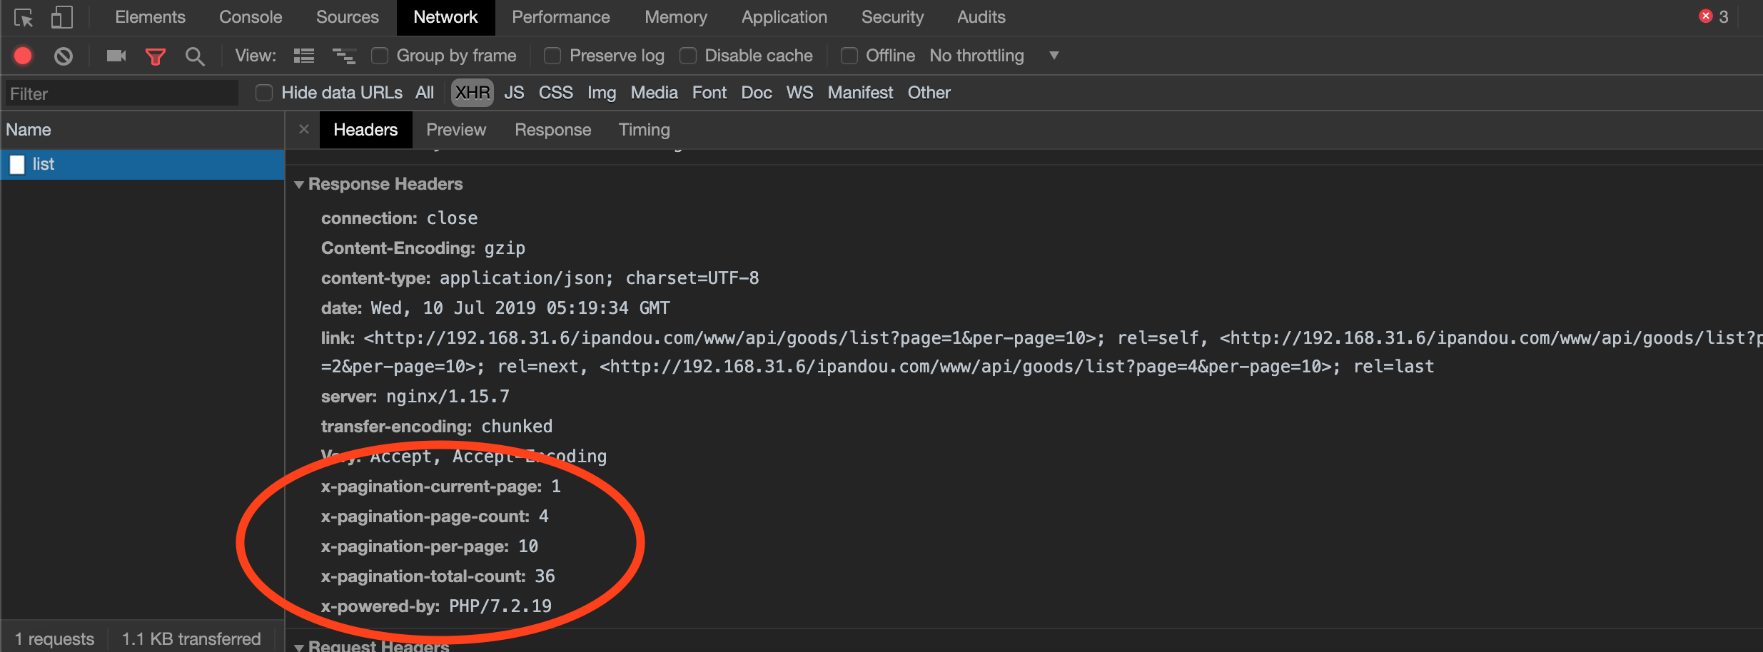
Task: Switch to large request rows view icon
Action: point(303,55)
